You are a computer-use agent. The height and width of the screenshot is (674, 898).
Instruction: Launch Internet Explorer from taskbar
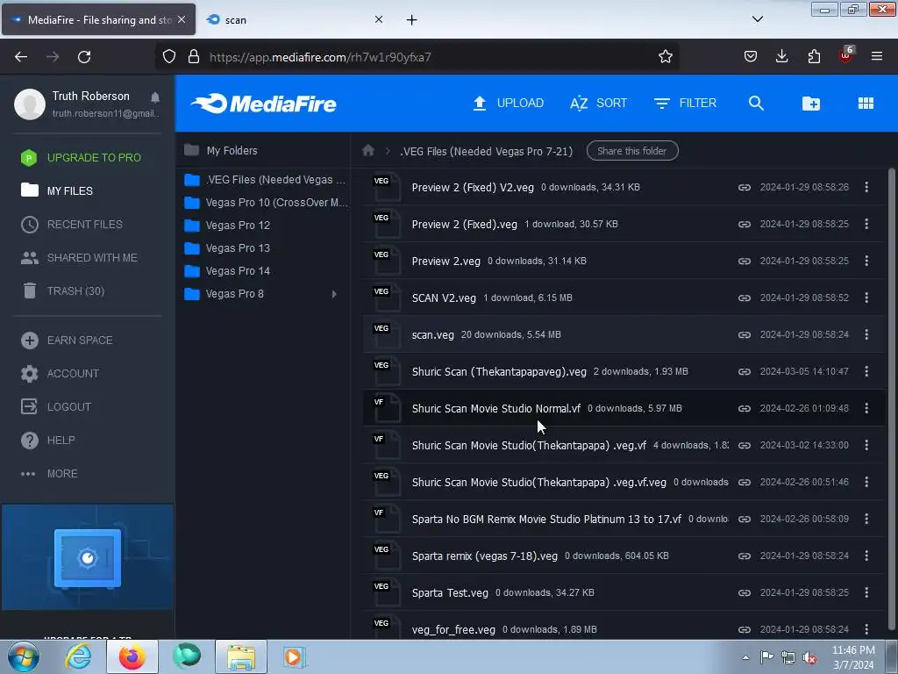point(78,656)
